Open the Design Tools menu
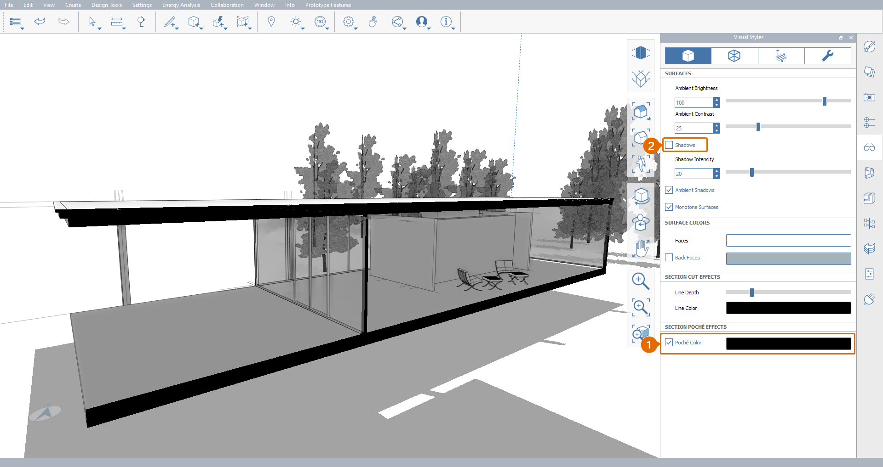Image resolution: width=883 pixels, height=467 pixels. pyautogui.click(x=107, y=5)
